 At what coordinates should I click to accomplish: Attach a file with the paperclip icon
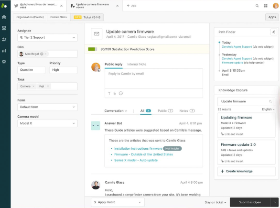tap(115, 93)
